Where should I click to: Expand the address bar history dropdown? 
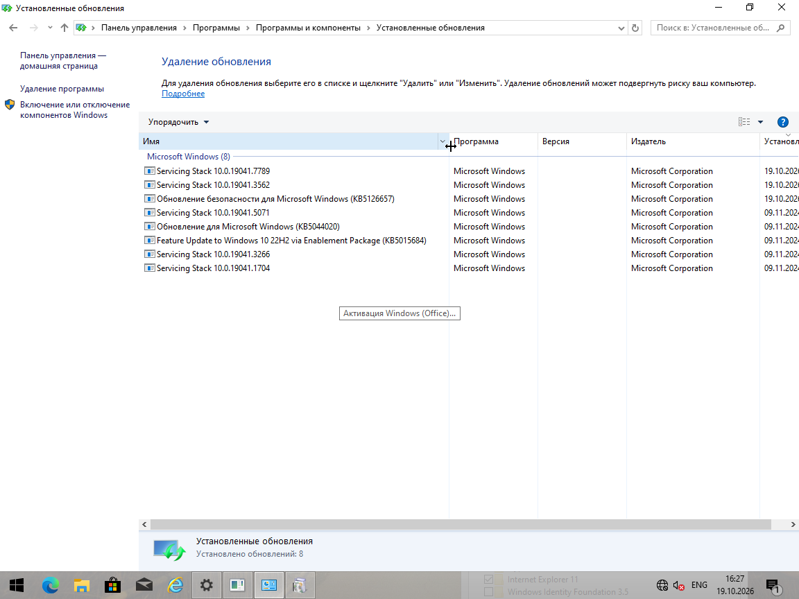(x=621, y=28)
